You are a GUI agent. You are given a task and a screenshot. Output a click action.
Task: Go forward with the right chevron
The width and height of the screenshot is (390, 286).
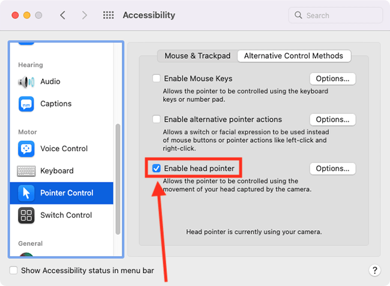click(85, 15)
